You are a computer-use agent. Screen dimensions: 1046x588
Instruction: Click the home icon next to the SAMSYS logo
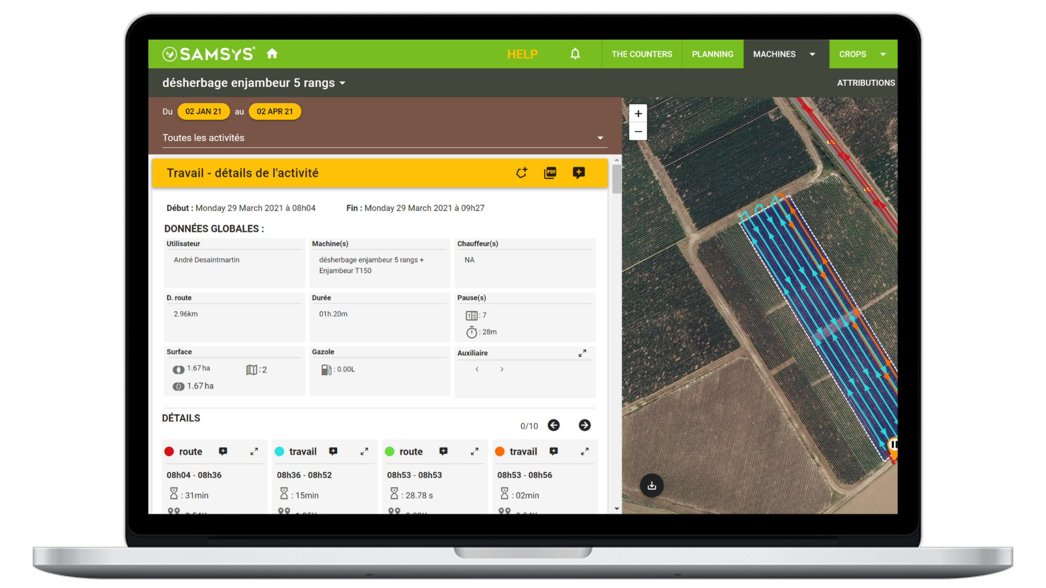272,54
